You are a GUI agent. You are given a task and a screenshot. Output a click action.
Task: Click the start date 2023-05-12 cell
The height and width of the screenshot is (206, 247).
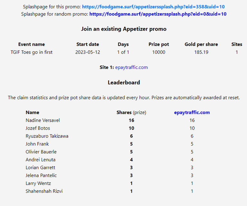tap(87, 52)
